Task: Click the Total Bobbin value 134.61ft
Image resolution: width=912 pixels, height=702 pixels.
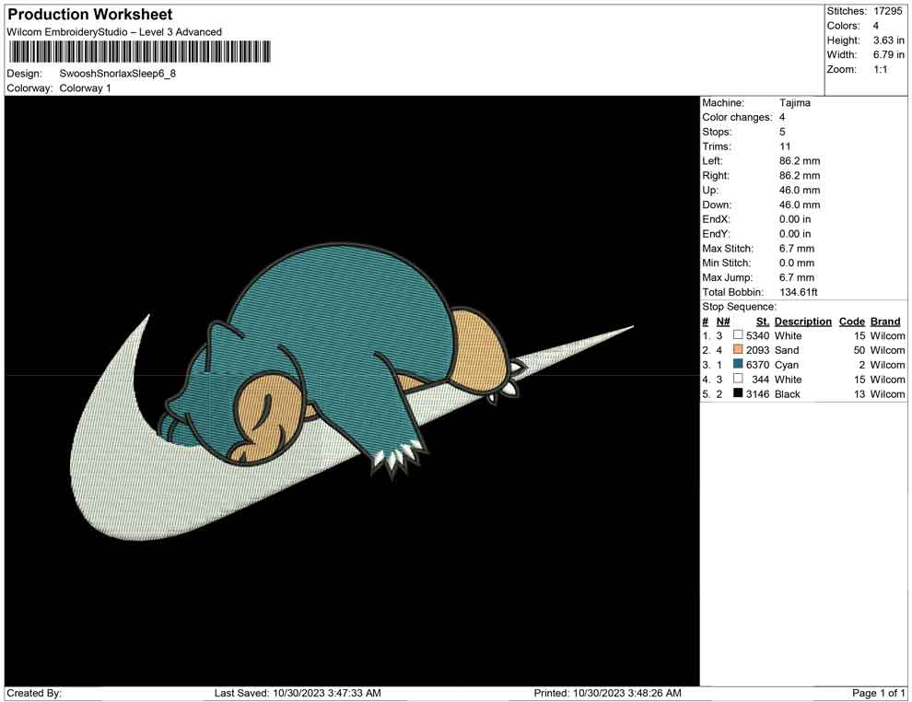Action: click(x=799, y=292)
